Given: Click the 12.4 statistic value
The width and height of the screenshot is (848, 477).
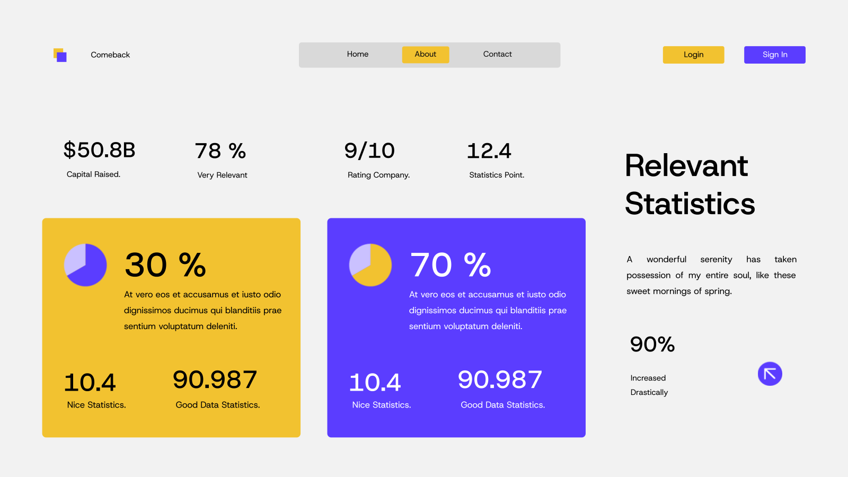Looking at the screenshot, I should 489,151.
